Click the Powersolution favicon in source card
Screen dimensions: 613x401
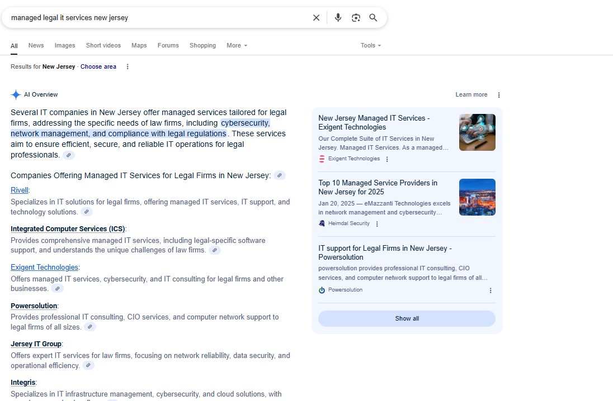[x=322, y=290]
